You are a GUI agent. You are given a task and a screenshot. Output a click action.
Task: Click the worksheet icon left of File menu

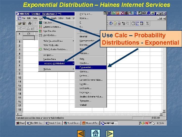(x=19, y=18)
